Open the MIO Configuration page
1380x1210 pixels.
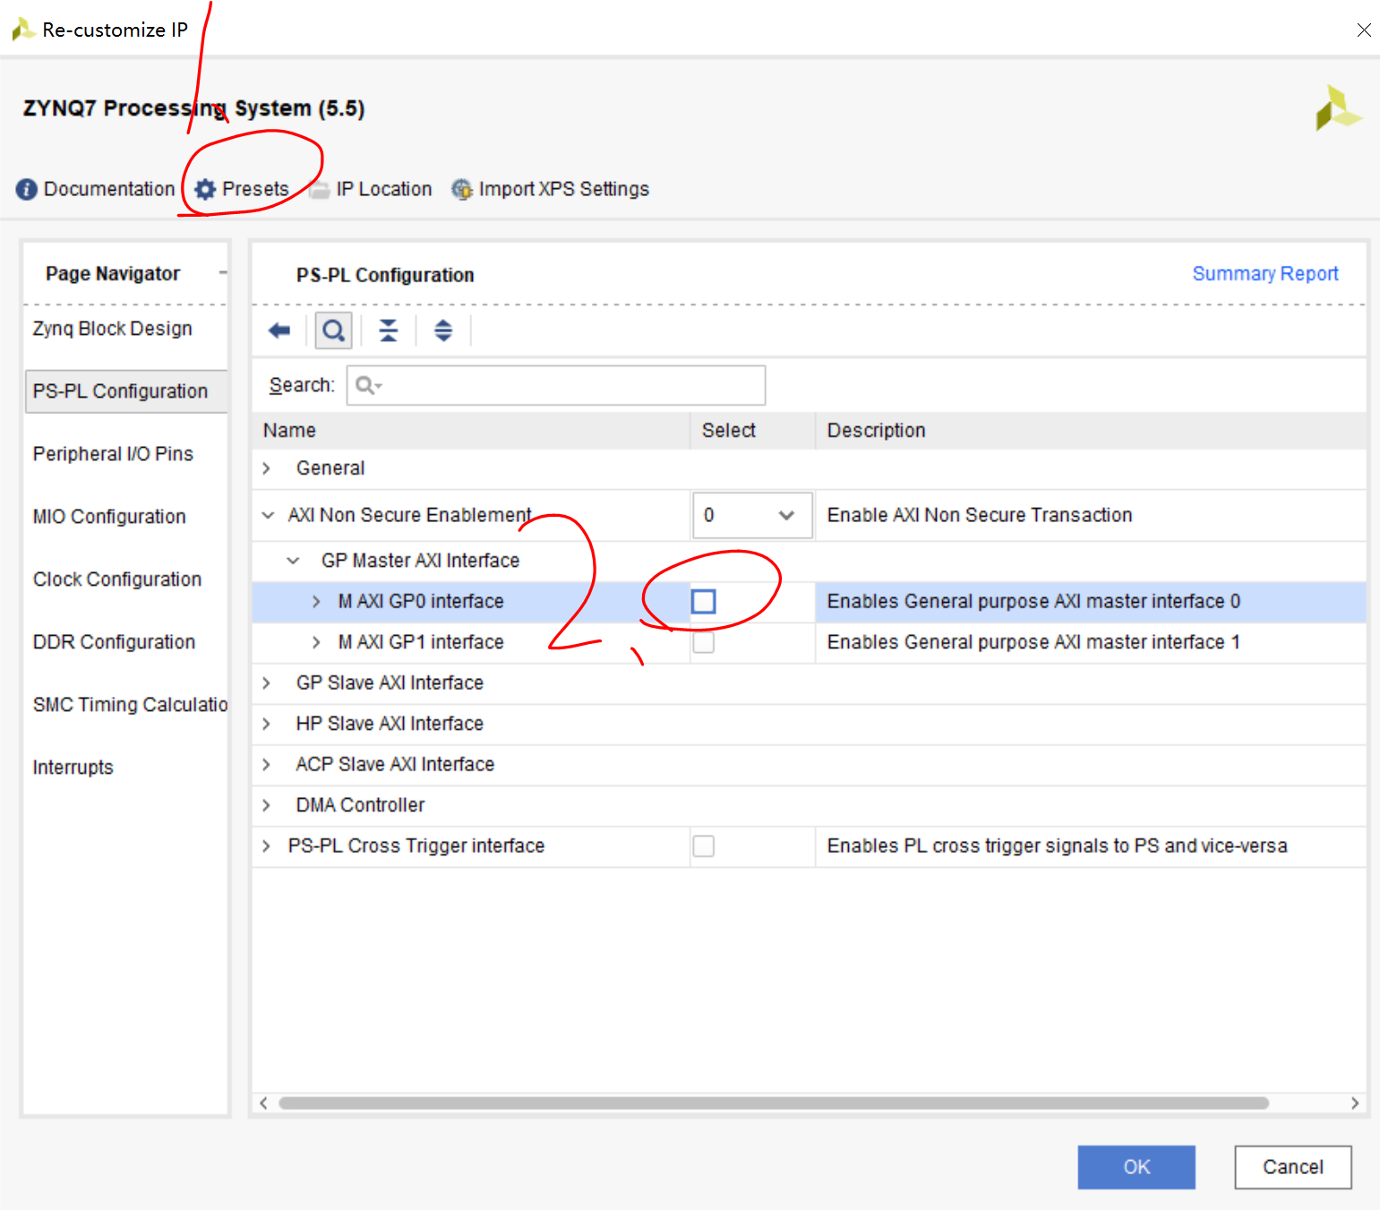[109, 517]
